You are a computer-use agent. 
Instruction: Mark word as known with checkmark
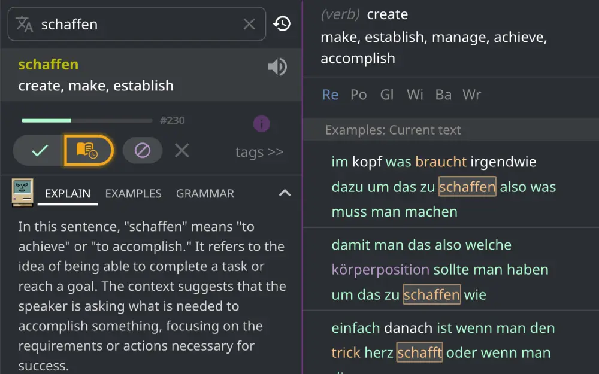point(40,150)
